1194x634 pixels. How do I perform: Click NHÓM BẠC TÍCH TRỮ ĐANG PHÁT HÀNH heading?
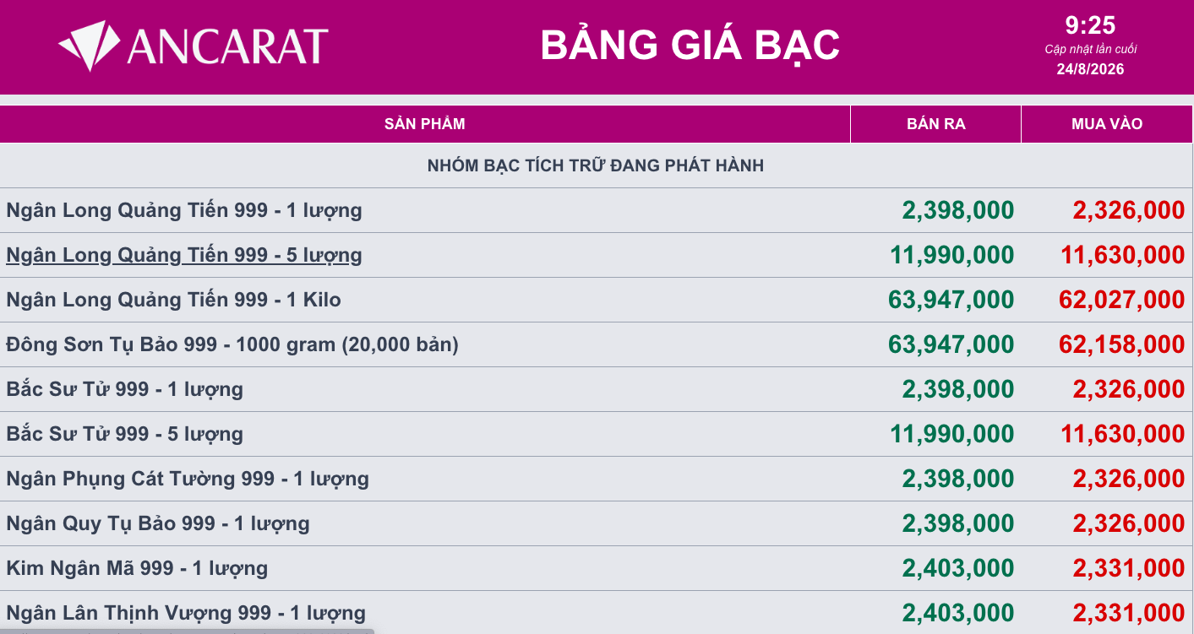(x=596, y=165)
